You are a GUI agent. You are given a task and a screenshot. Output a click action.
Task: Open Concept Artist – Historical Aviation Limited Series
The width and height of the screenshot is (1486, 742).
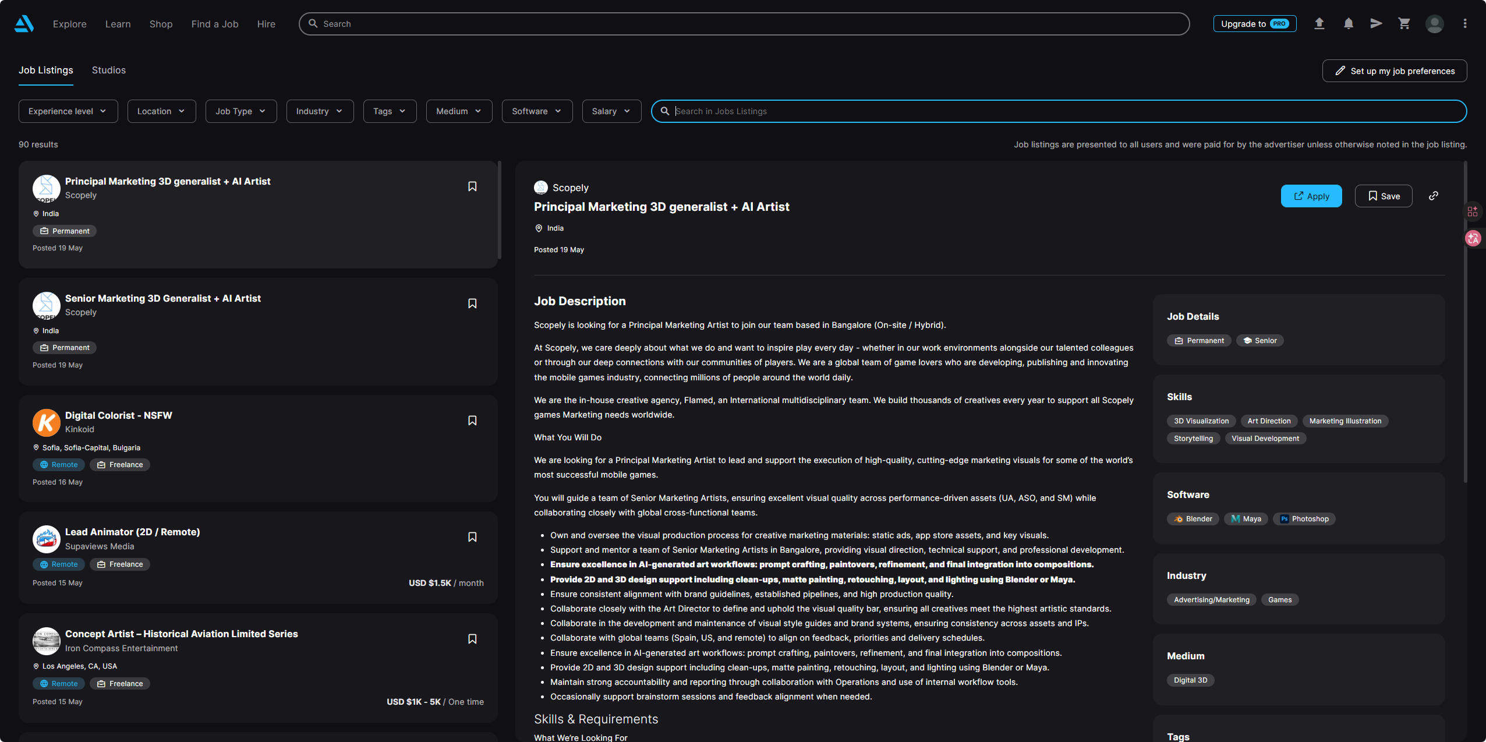[x=182, y=634]
